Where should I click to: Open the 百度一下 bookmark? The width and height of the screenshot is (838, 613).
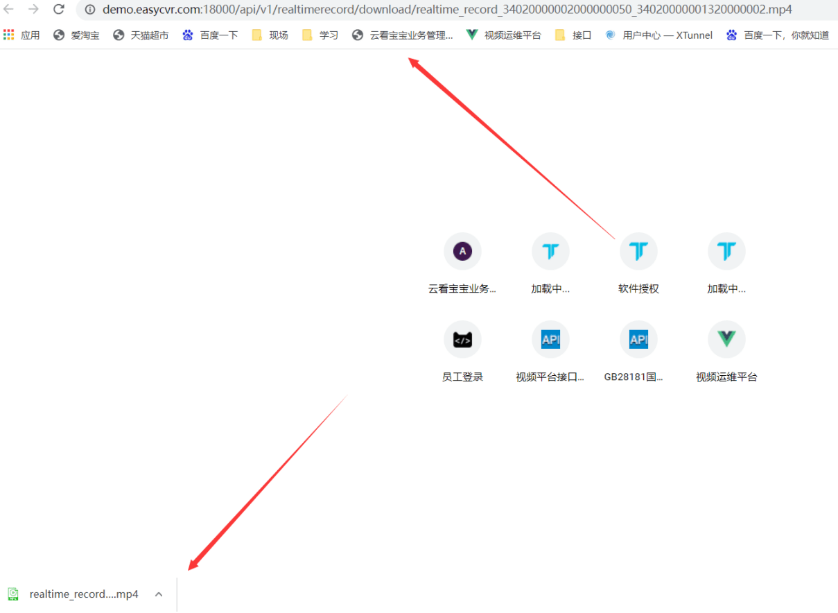click(211, 35)
